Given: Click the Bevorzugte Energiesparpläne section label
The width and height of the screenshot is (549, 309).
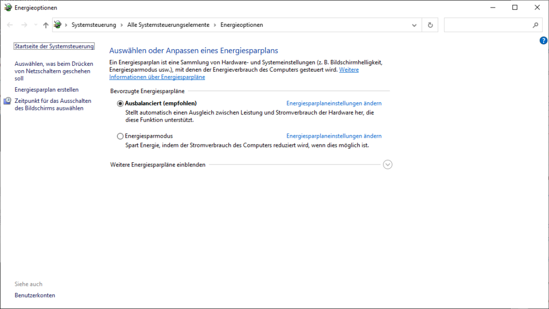Looking at the screenshot, I should [x=147, y=91].
